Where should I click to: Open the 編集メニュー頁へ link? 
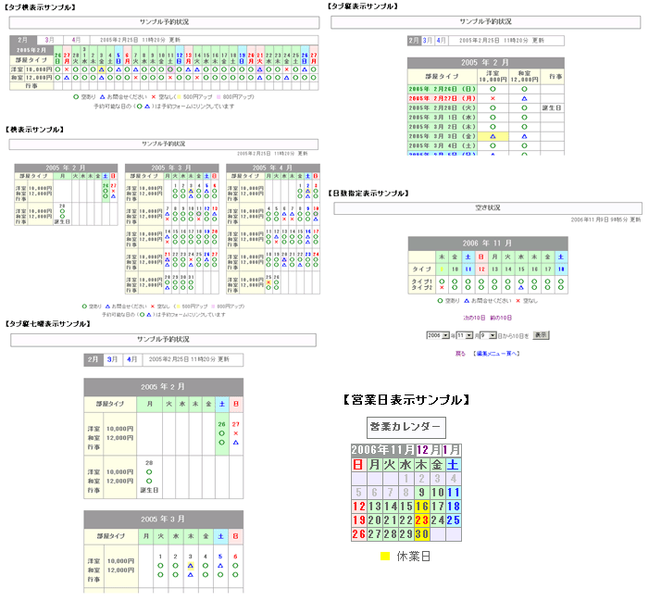[x=496, y=354]
